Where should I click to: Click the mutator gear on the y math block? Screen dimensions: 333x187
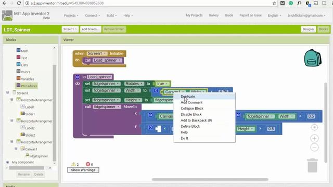150,127
